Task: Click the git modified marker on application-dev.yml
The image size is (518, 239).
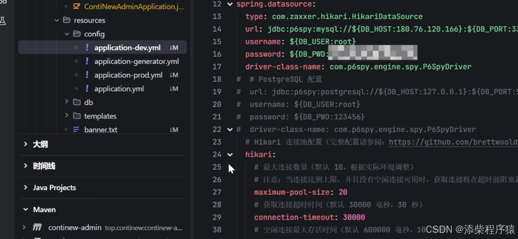Action: [174, 47]
